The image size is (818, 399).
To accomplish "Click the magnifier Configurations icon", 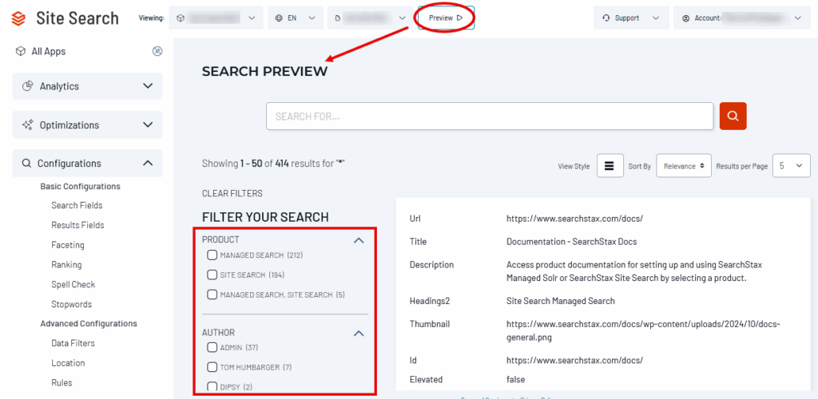I will pos(26,164).
